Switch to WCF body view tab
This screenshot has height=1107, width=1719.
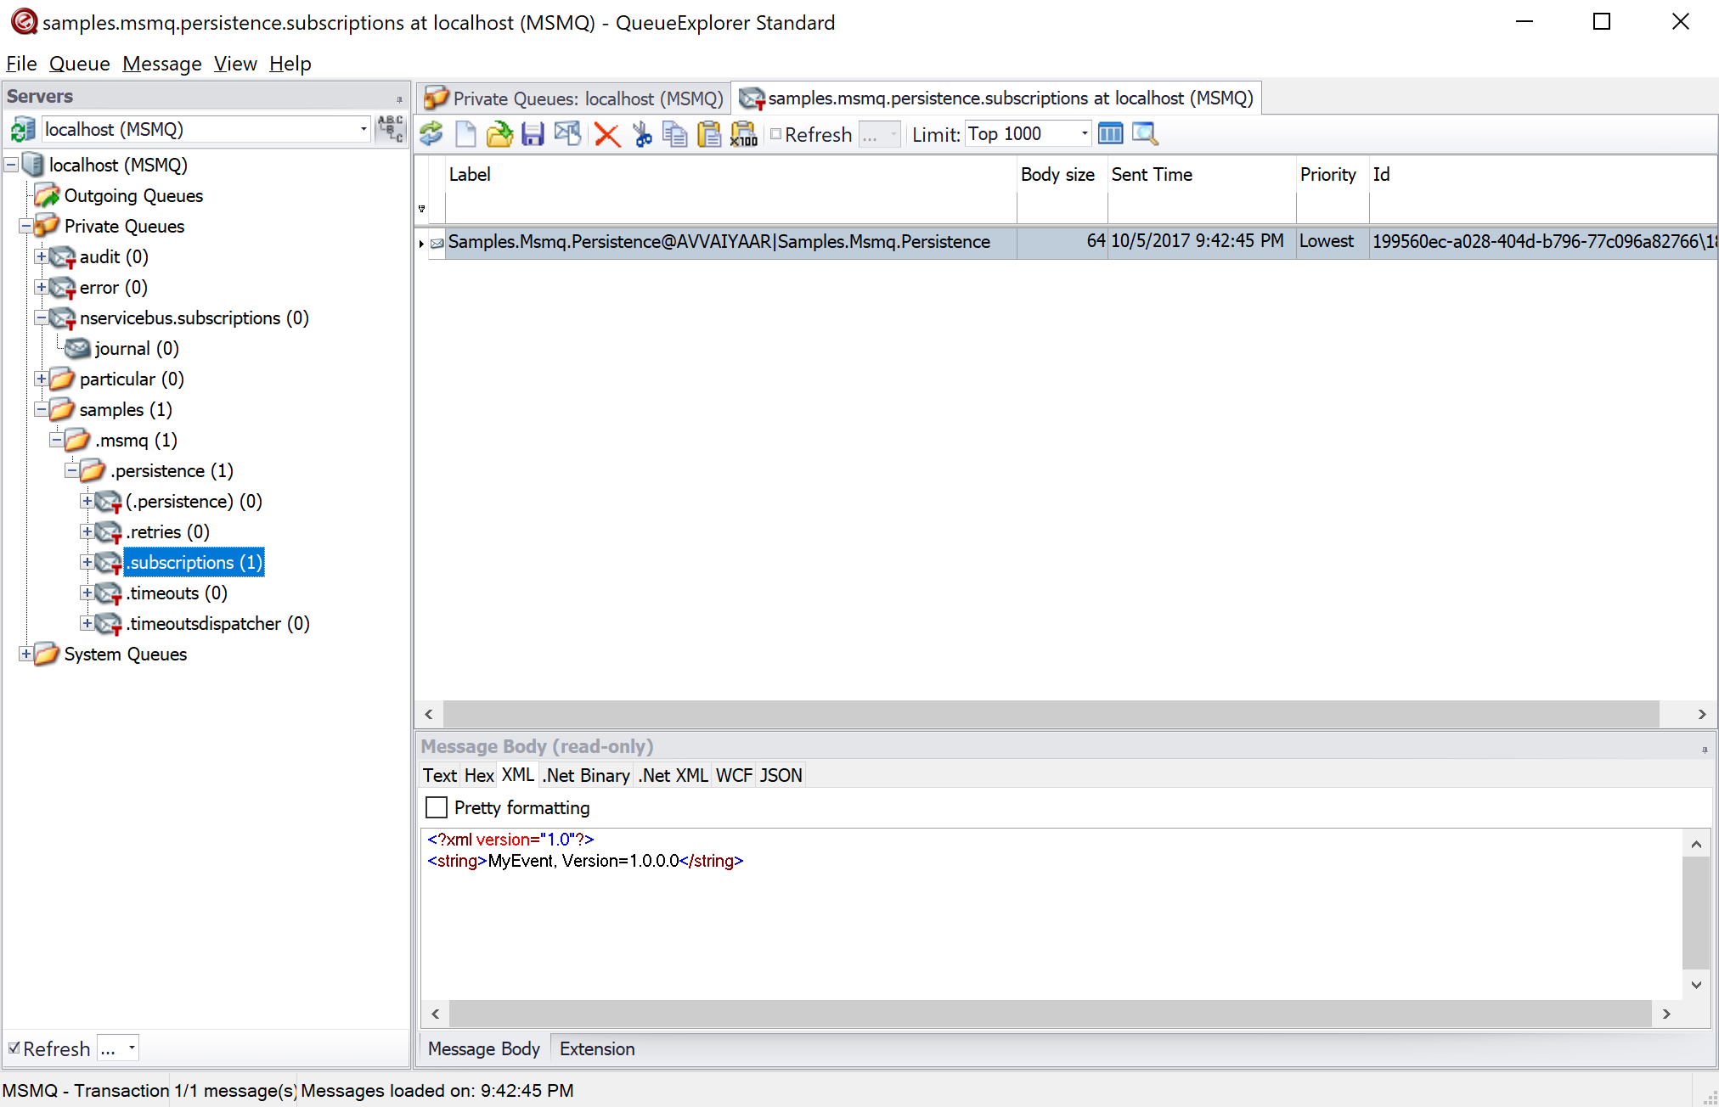(734, 775)
